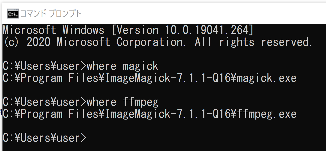Click the words 'All rights reserved.'
The image size is (326, 151).
[x=253, y=42]
